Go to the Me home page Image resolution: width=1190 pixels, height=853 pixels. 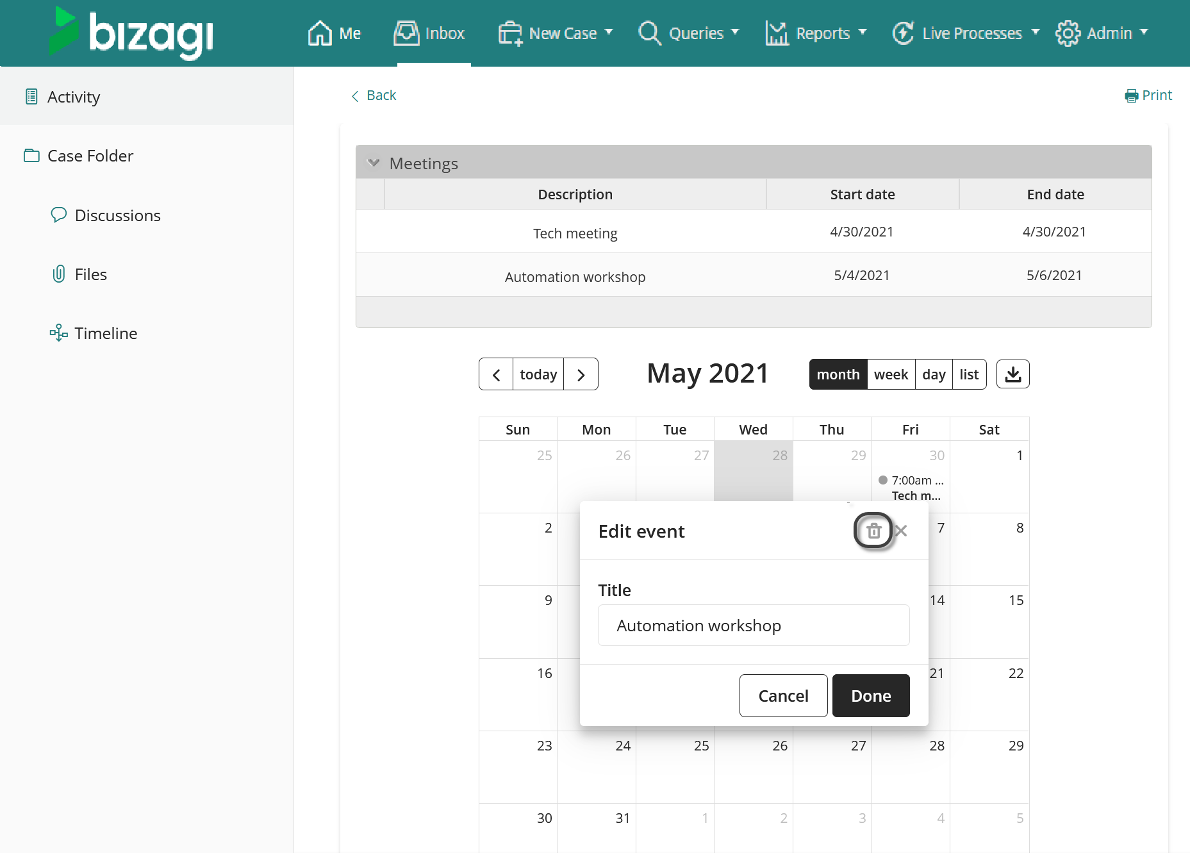(335, 33)
